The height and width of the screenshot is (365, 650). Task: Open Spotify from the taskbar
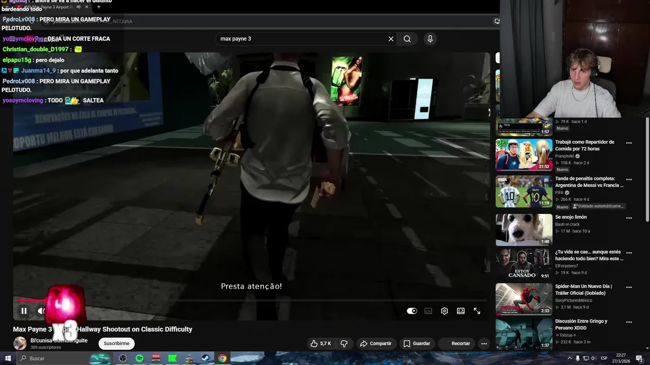[x=139, y=358]
